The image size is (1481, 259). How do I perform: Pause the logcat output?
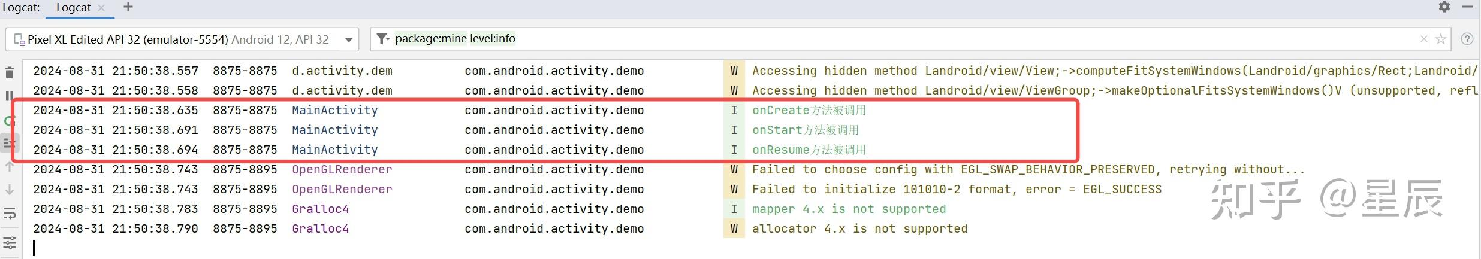[x=10, y=96]
